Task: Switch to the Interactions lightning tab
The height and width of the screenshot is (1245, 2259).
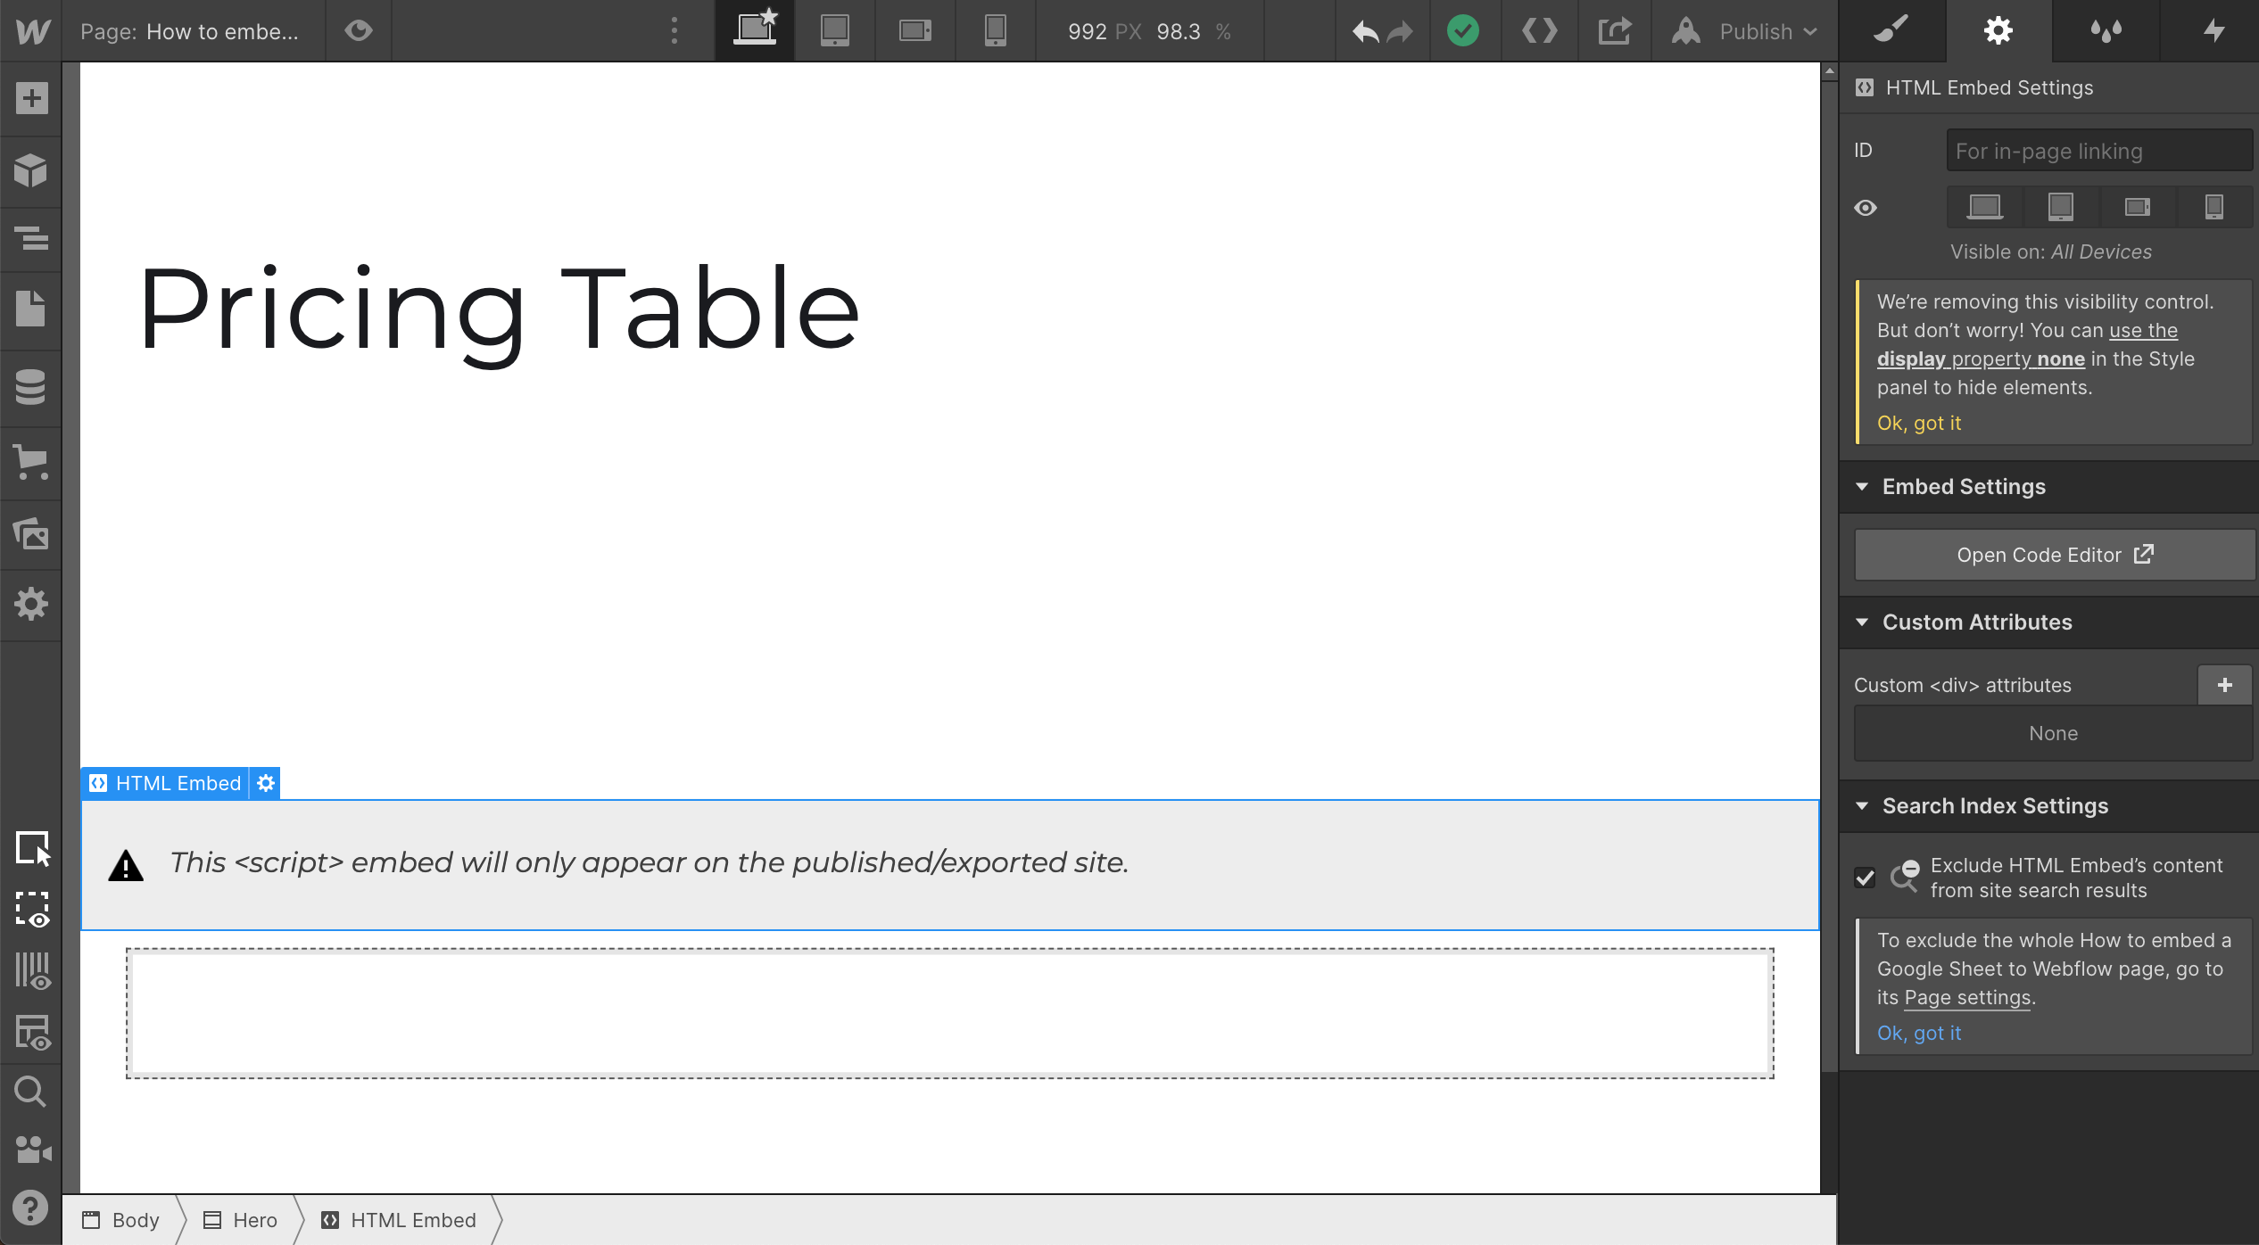Action: [2213, 31]
